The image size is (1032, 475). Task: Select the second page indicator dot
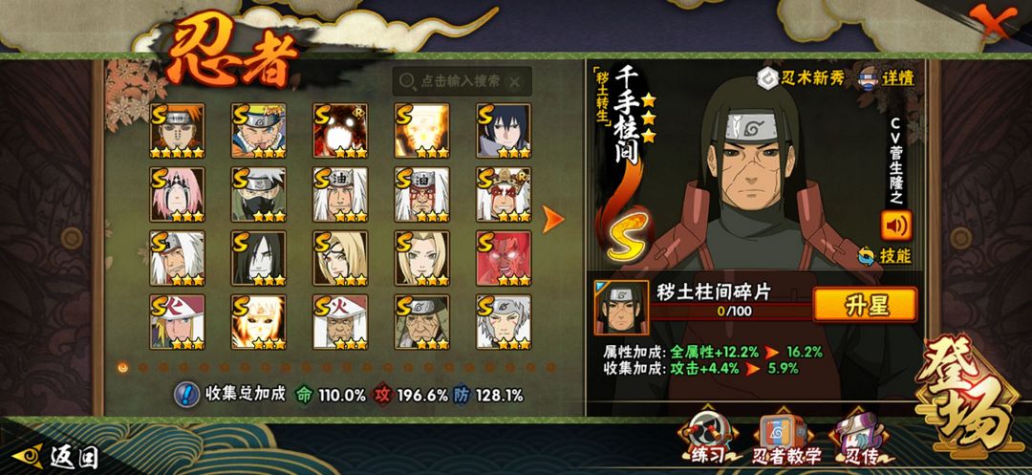coord(142,367)
